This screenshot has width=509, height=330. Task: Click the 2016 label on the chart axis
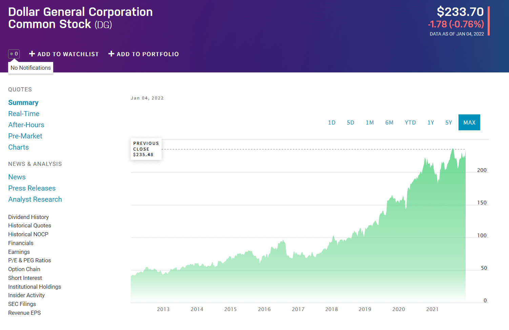(264, 309)
